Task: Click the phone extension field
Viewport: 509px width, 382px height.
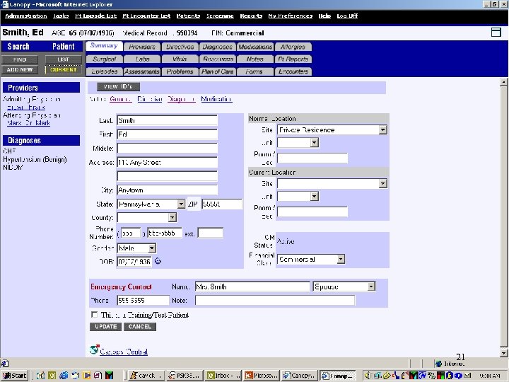Action: [x=211, y=233]
